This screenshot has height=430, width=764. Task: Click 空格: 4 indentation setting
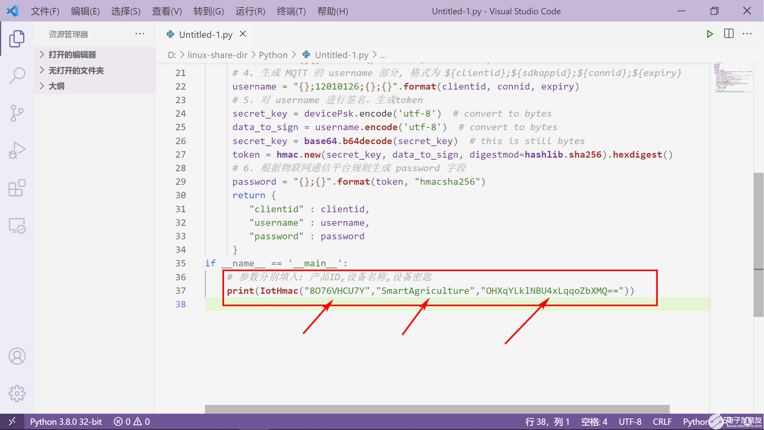coord(594,422)
